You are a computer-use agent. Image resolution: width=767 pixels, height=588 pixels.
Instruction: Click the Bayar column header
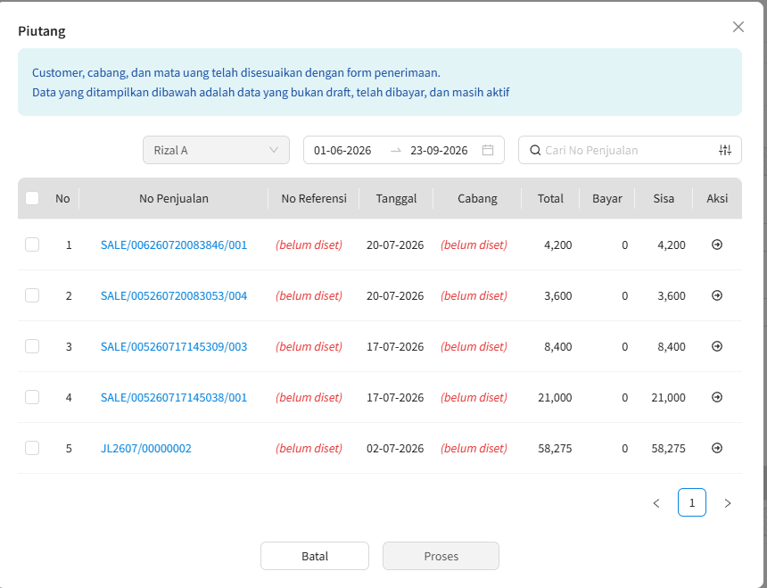[x=607, y=198]
